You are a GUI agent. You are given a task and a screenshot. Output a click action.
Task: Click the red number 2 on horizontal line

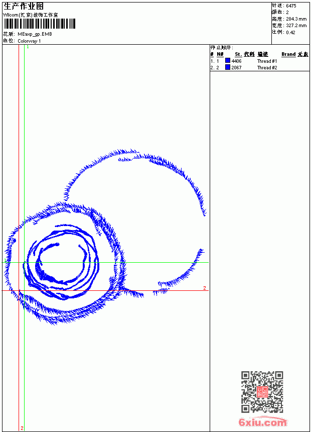(x=205, y=288)
